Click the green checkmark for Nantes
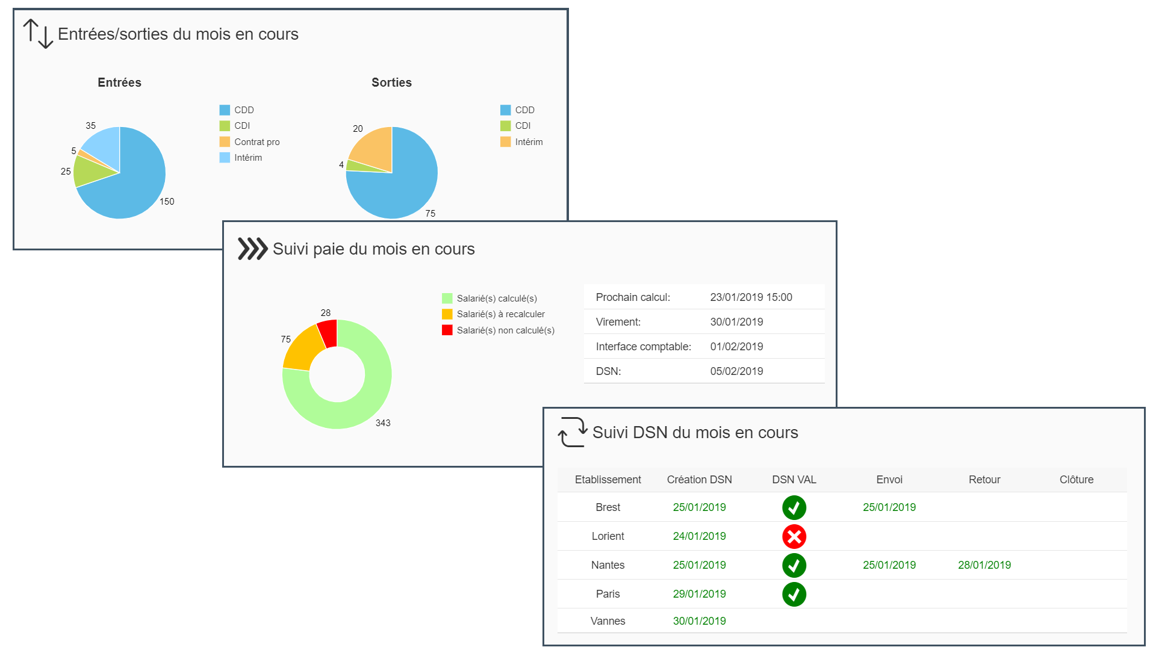 [794, 565]
